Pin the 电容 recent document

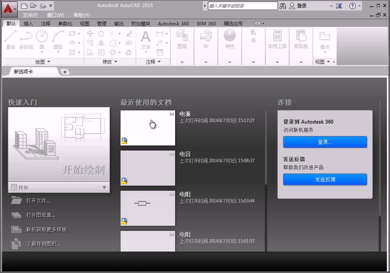pyautogui.click(x=172, y=154)
